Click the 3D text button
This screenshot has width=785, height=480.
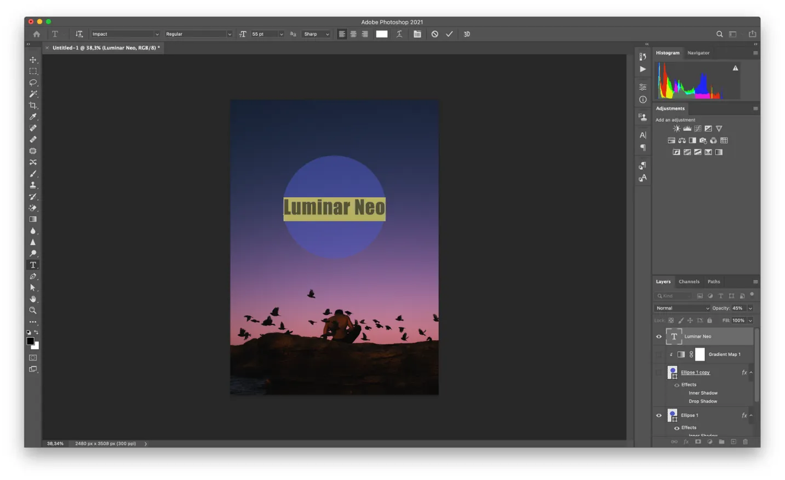[467, 34]
